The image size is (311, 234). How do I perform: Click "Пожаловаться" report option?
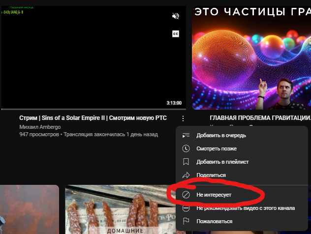[x=242, y=221]
